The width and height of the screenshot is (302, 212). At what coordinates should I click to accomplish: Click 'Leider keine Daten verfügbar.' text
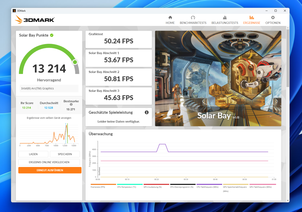pyautogui.click(x=119, y=121)
